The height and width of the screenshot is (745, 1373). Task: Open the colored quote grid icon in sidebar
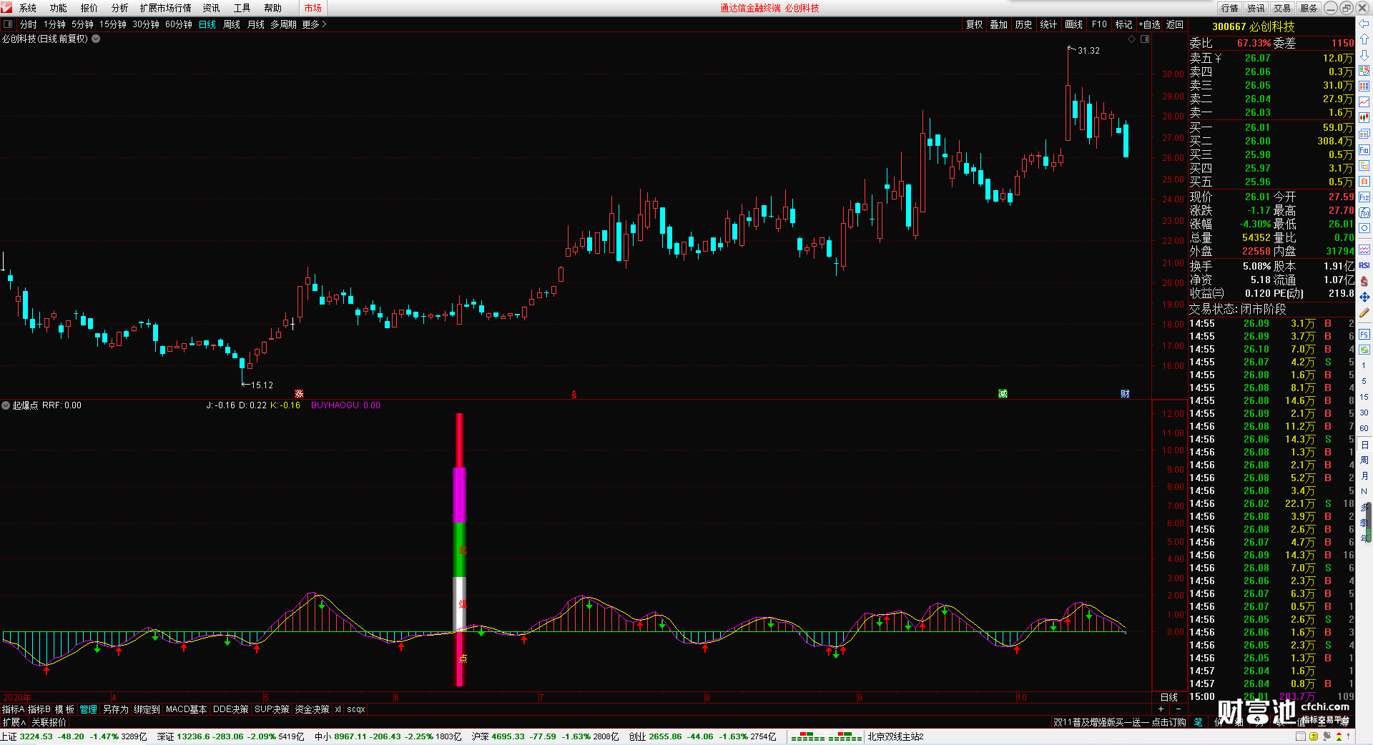1364,86
